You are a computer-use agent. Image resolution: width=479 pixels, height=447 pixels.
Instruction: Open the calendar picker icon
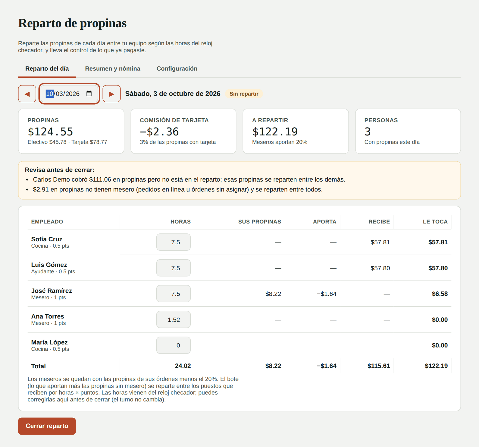click(89, 94)
